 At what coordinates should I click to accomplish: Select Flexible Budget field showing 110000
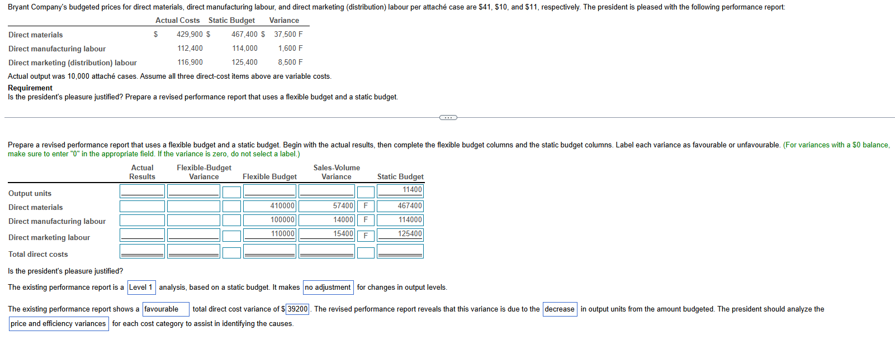pyautogui.click(x=269, y=235)
